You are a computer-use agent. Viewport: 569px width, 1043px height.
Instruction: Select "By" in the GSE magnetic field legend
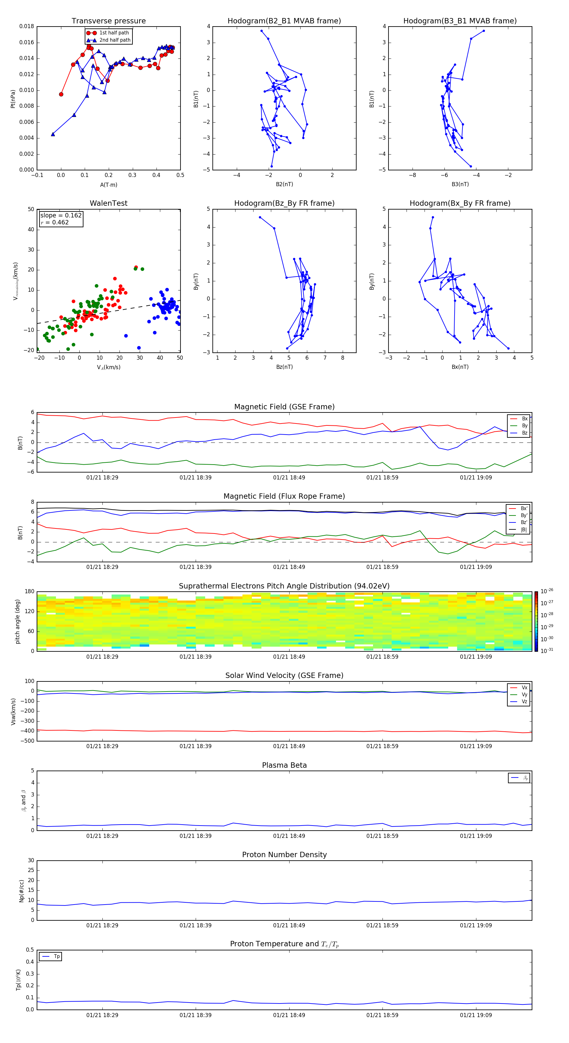pyautogui.click(x=519, y=425)
